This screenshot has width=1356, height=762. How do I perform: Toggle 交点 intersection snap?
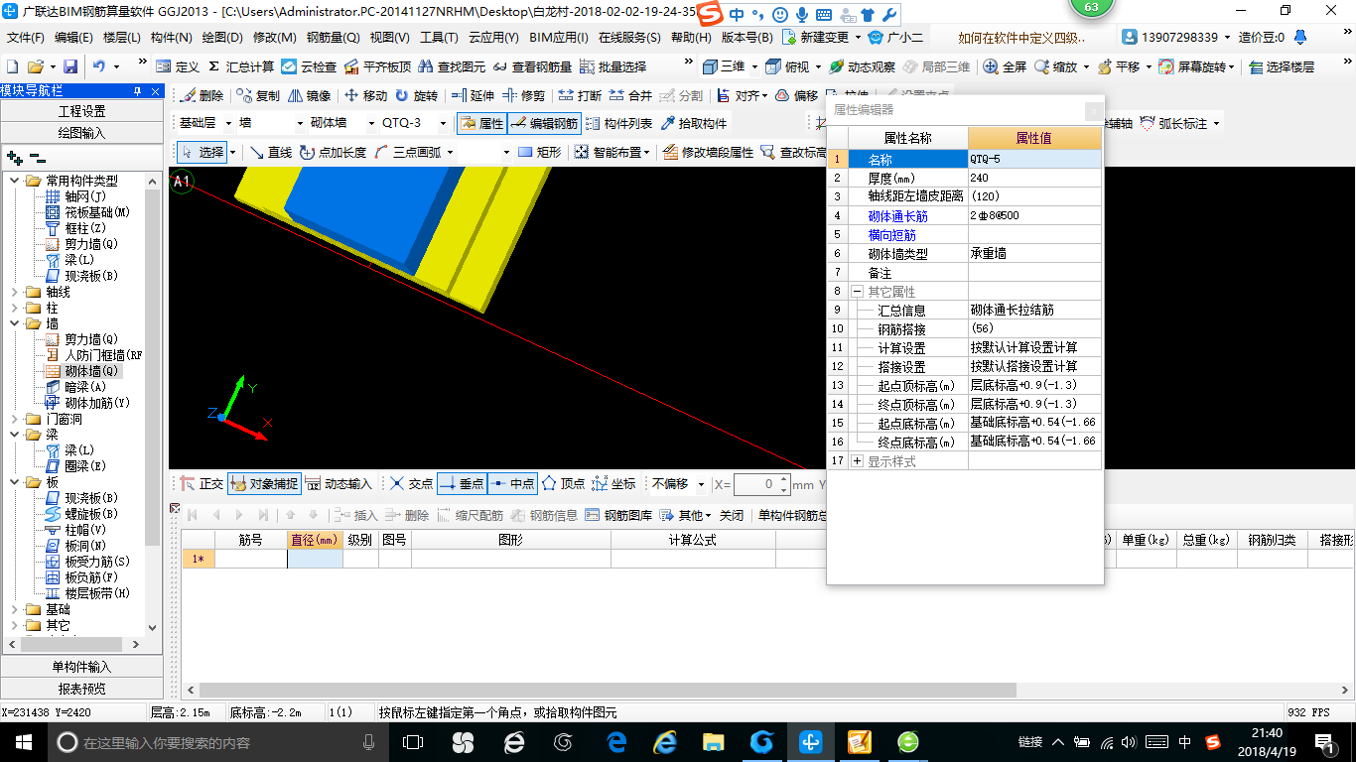(411, 484)
